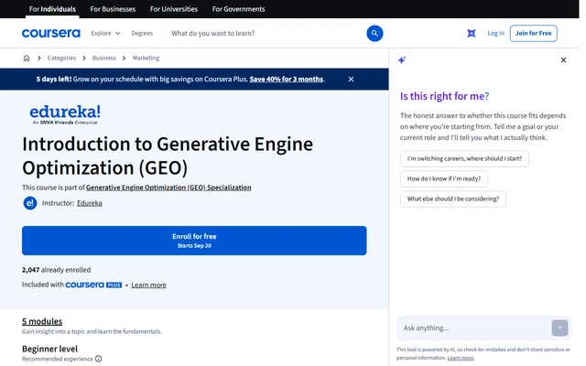This screenshot has width=586, height=366.
Task: Click the Edureka instructor avatar icon
Action: tap(30, 203)
